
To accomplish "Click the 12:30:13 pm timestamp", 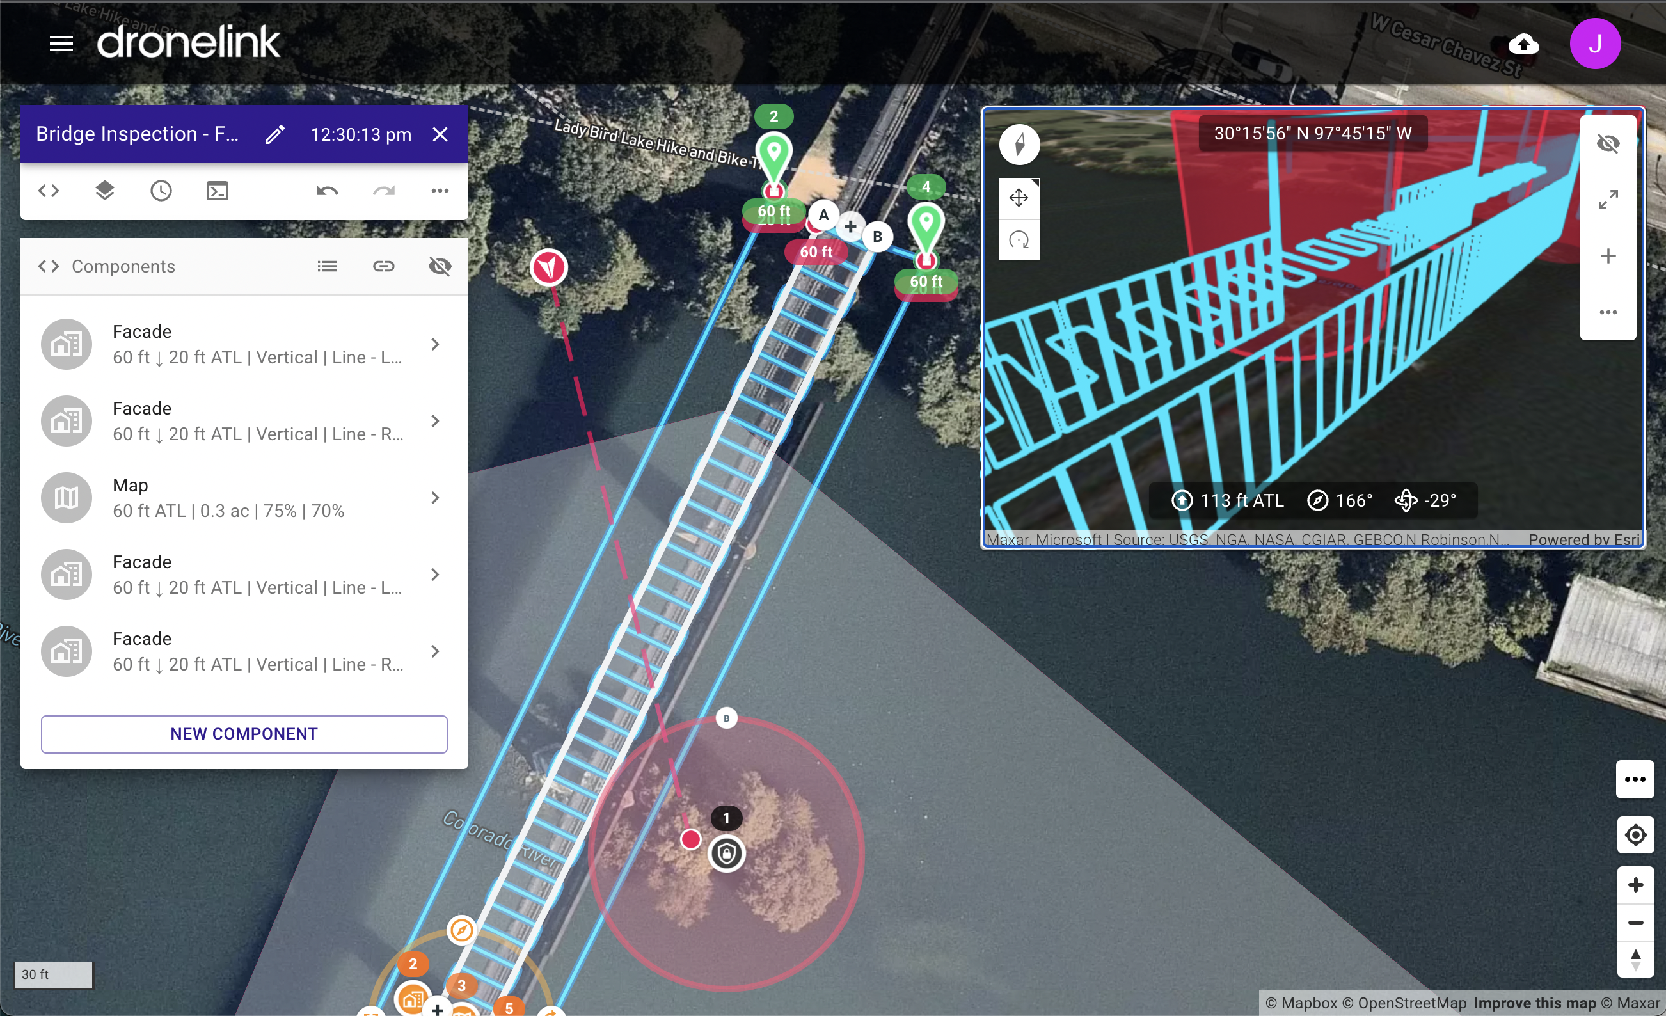I will 361,134.
